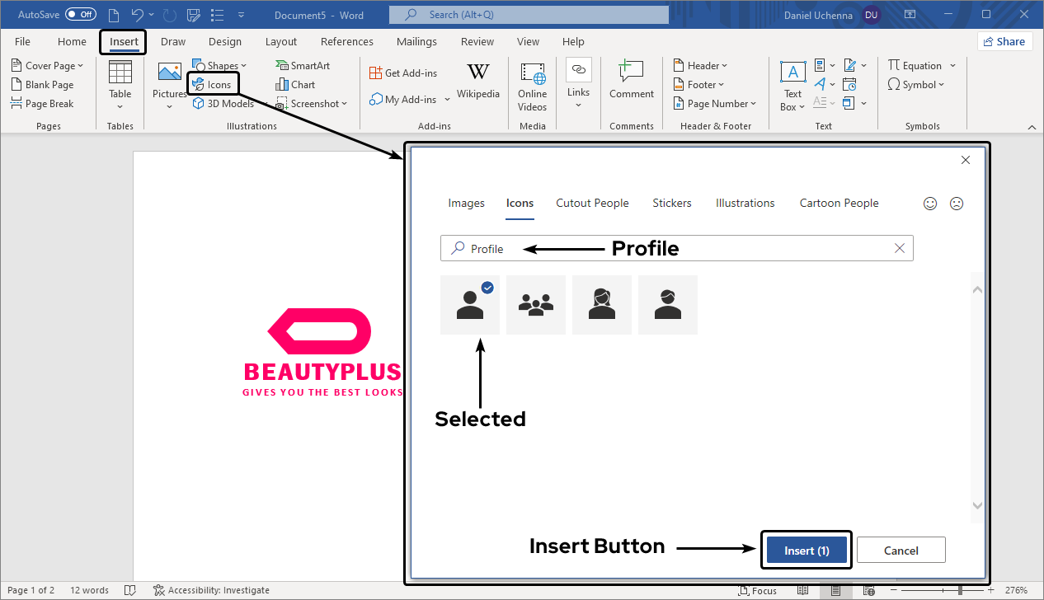This screenshot has width=1044, height=600.
Task: Toggle the AutoSave switch
Action: tap(80, 15)
